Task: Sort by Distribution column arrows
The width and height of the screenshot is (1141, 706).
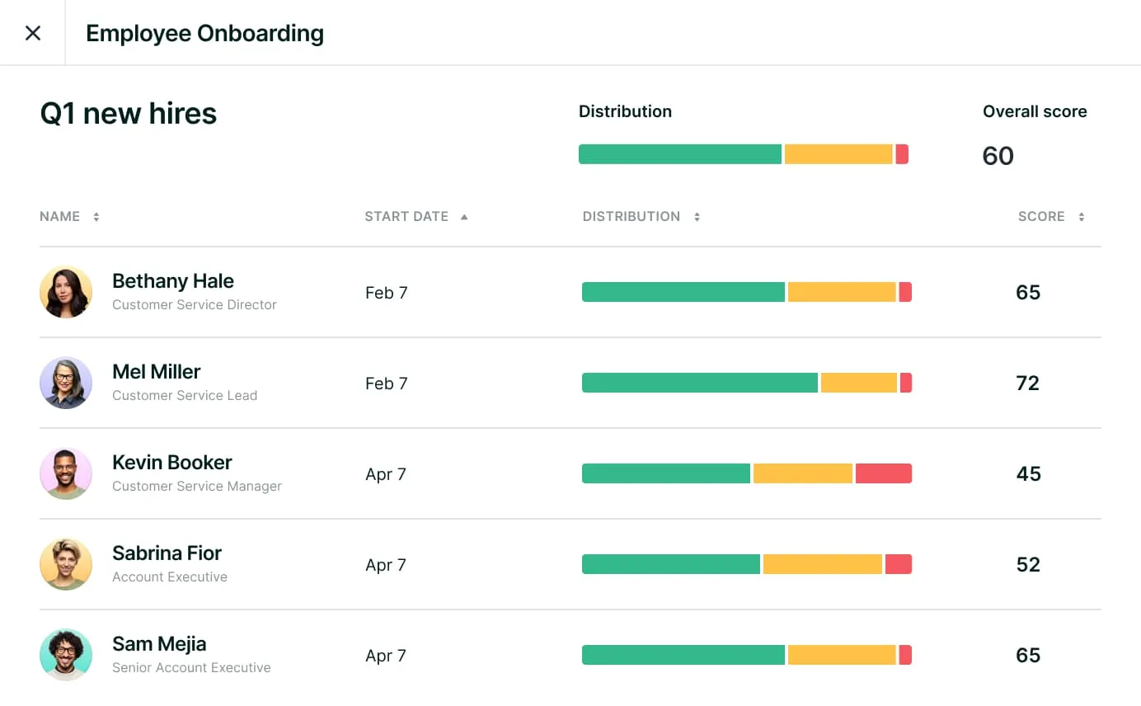Action: (697, 217)
